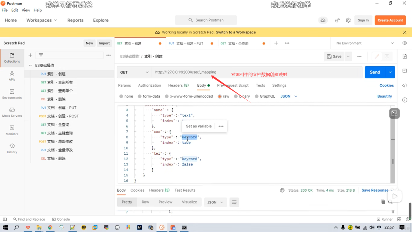Open the code snippet panel on the right
Image resolution: width=412 pixels, height=232 pixels.
tap(405, 85)
